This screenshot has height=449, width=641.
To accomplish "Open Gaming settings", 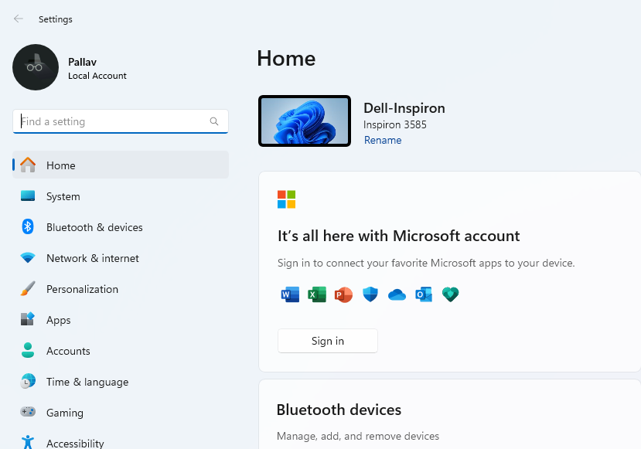I will 121,412.
